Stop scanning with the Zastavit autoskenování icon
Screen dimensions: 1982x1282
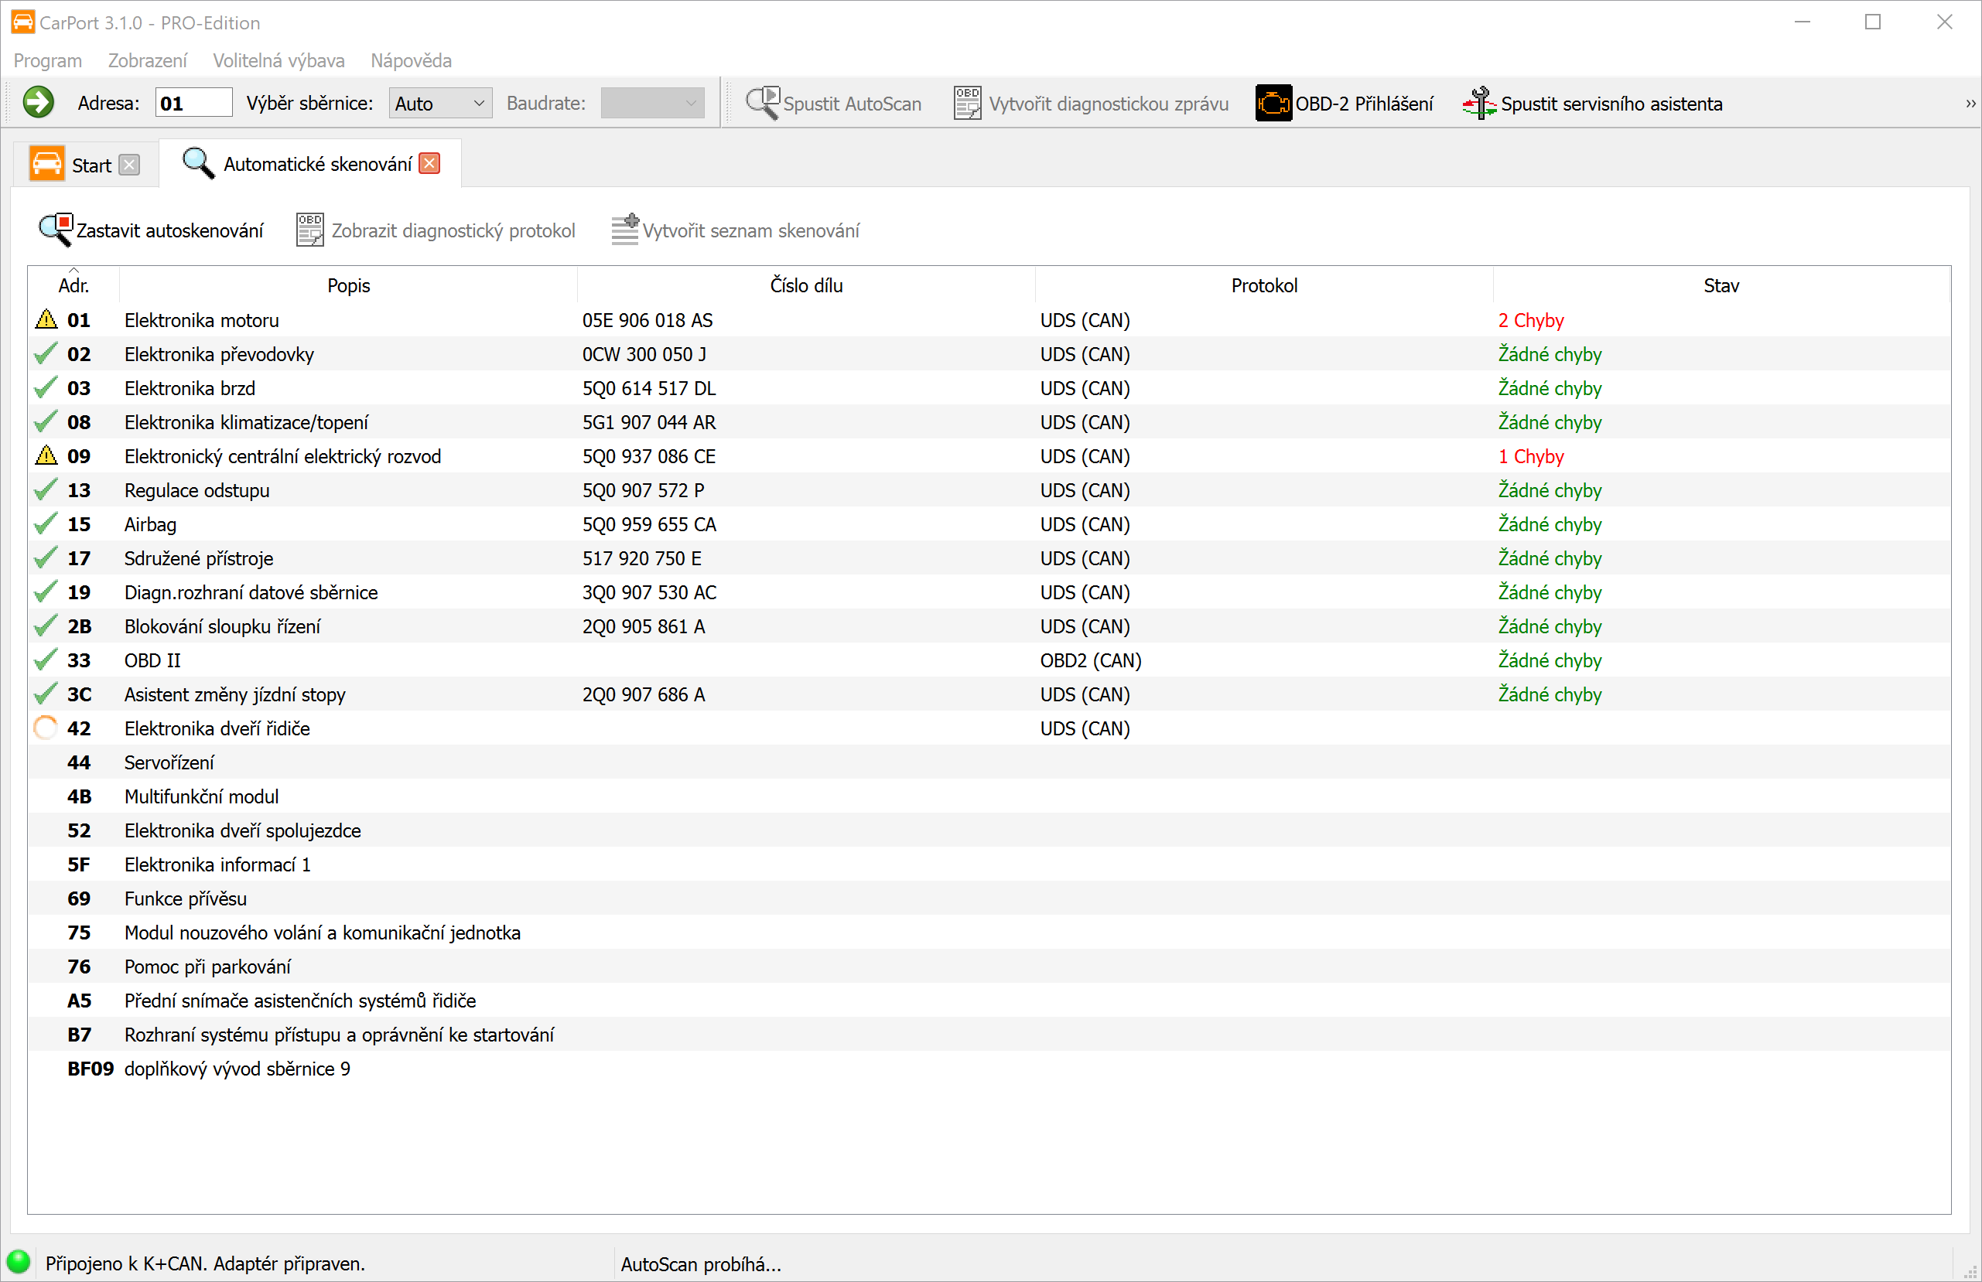click(x=56, y=230)
